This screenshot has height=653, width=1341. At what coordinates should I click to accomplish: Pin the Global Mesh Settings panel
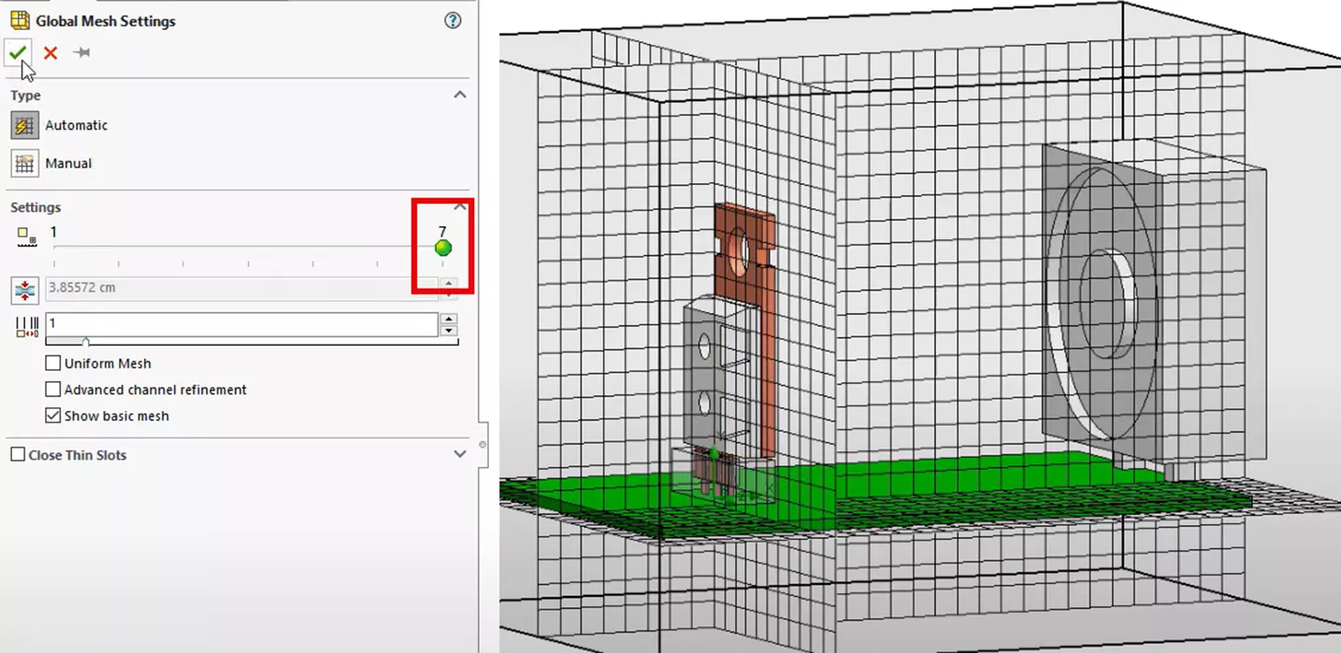point(82,52)
